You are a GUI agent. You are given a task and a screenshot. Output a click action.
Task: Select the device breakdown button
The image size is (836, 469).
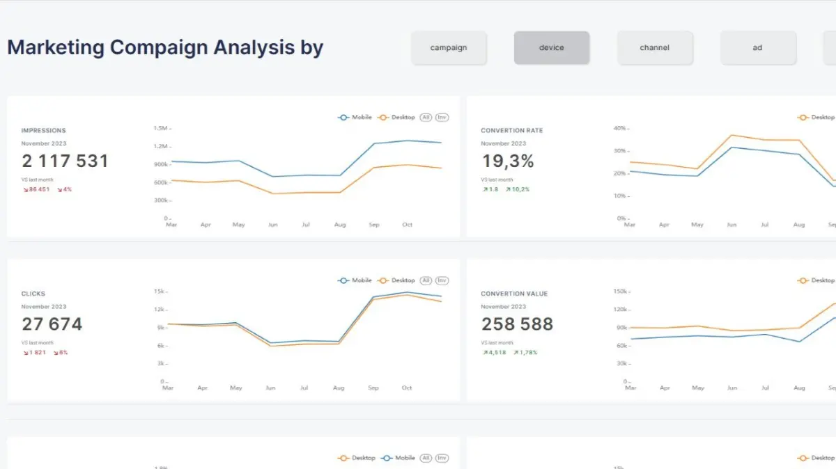coord(552,48)
